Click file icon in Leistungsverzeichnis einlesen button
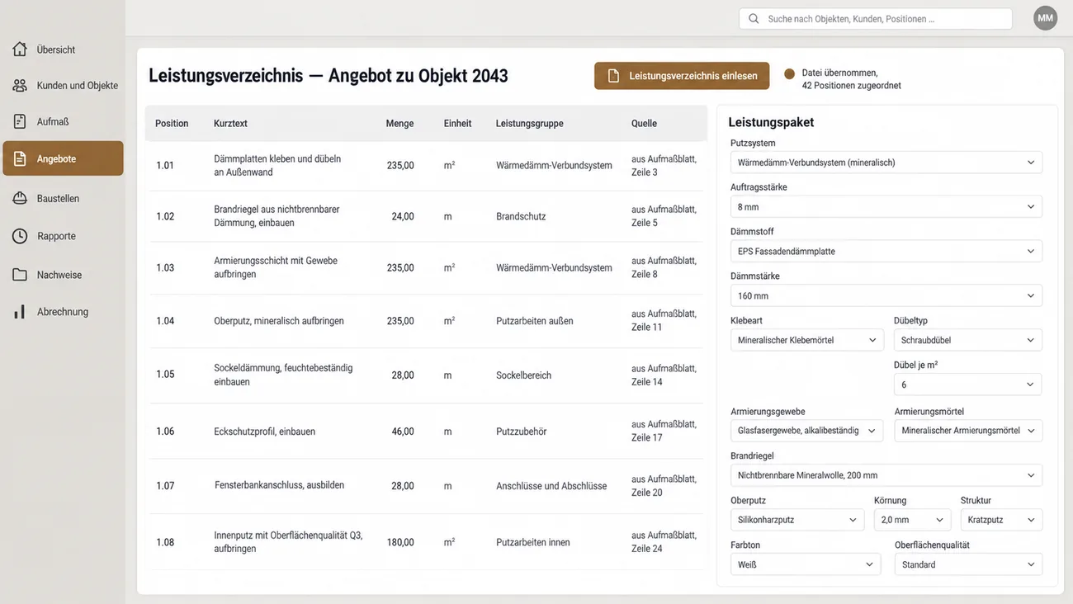This screenshot has height=604, width=1073. pyautogui.click(x=613, y=76)
